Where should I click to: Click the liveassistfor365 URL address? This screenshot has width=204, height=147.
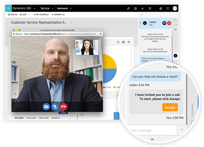(x=60, y=34)
